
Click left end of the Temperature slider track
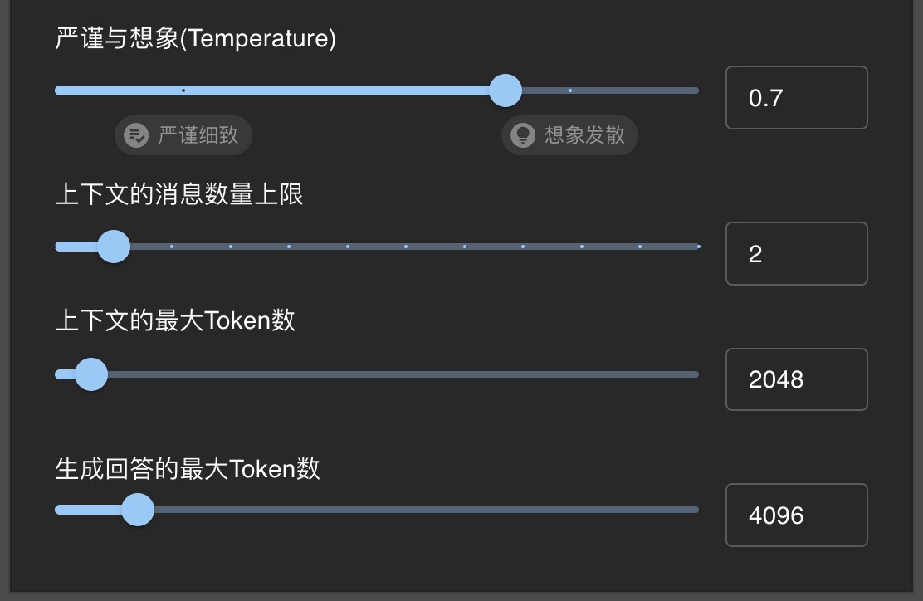click(58, 90)
